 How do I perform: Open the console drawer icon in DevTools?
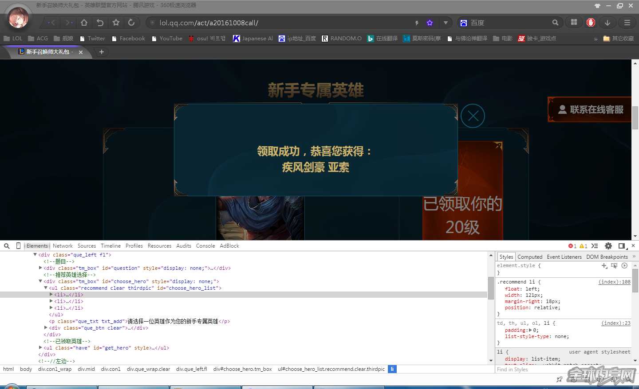click(595, 246)
